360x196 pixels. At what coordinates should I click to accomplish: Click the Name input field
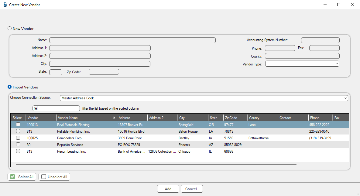132,40
